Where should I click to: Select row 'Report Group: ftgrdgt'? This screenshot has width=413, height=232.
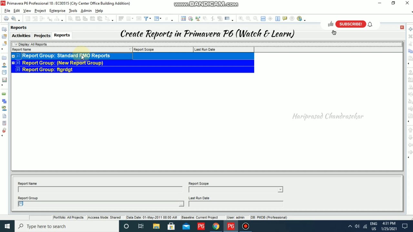(x=133, y=70)
